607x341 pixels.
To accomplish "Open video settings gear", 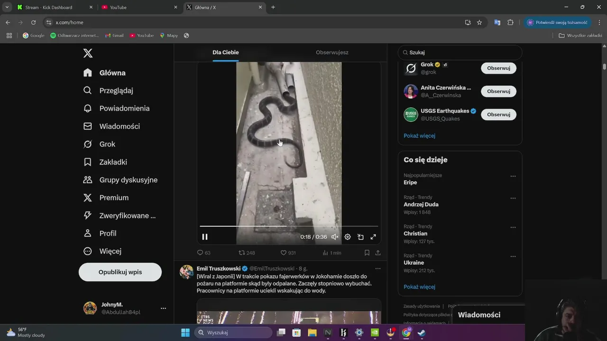I will coord(348,237).
